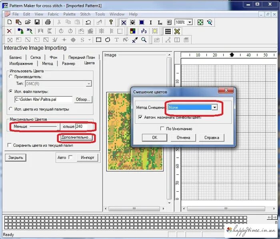Open help with the question mark icon
The width and height of the screenshot is (280, 239).
[111, 22]
